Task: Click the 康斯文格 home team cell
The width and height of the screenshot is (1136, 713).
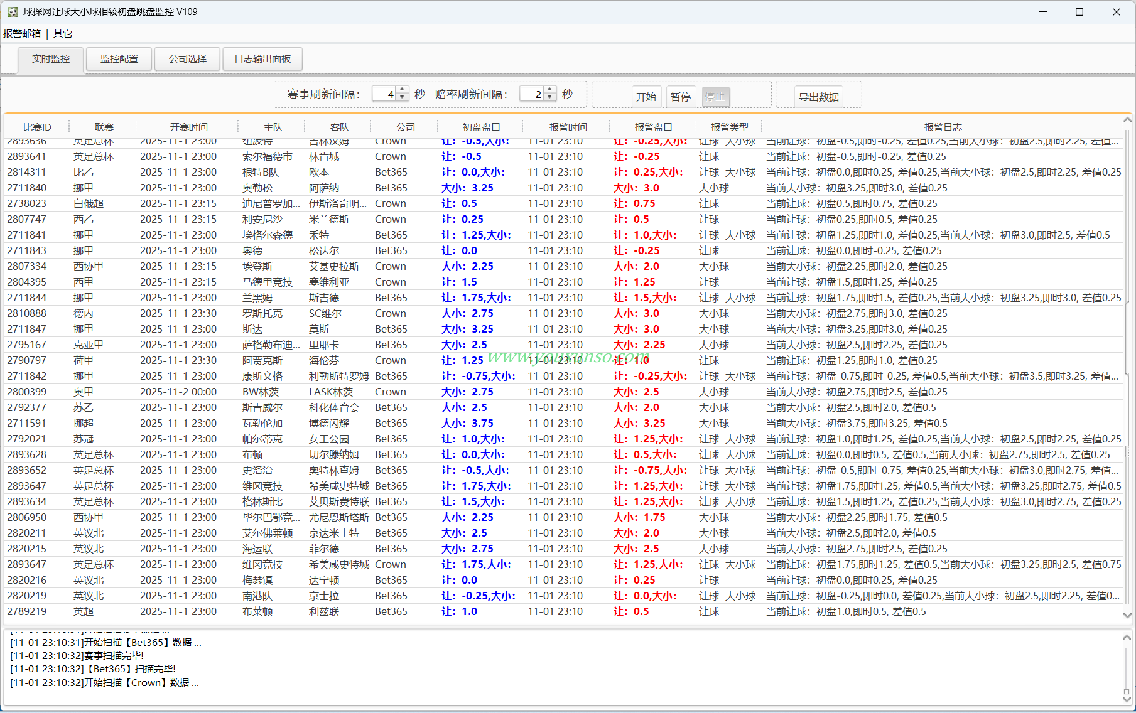Action: point(262,377)
